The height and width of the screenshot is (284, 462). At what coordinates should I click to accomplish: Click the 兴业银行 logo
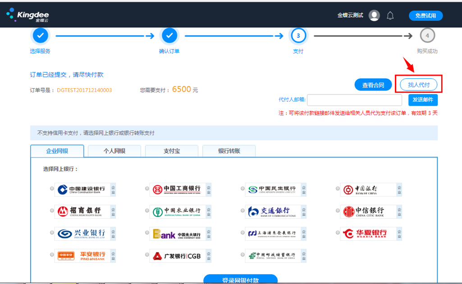(x=85, y=234)
